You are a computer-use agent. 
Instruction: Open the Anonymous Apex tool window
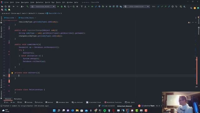pyautogui.click(x=62, y=102)
